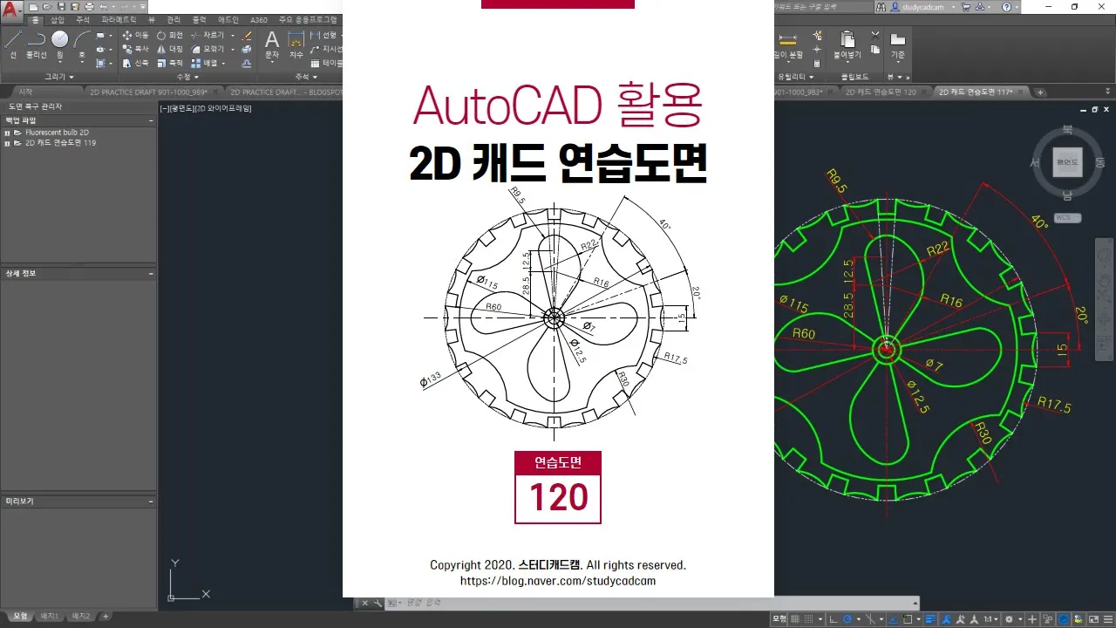1116x628 pixels.
Task: Expand 2D 캐드 연습도면 119 tree node
Action: tap(7, 142)
